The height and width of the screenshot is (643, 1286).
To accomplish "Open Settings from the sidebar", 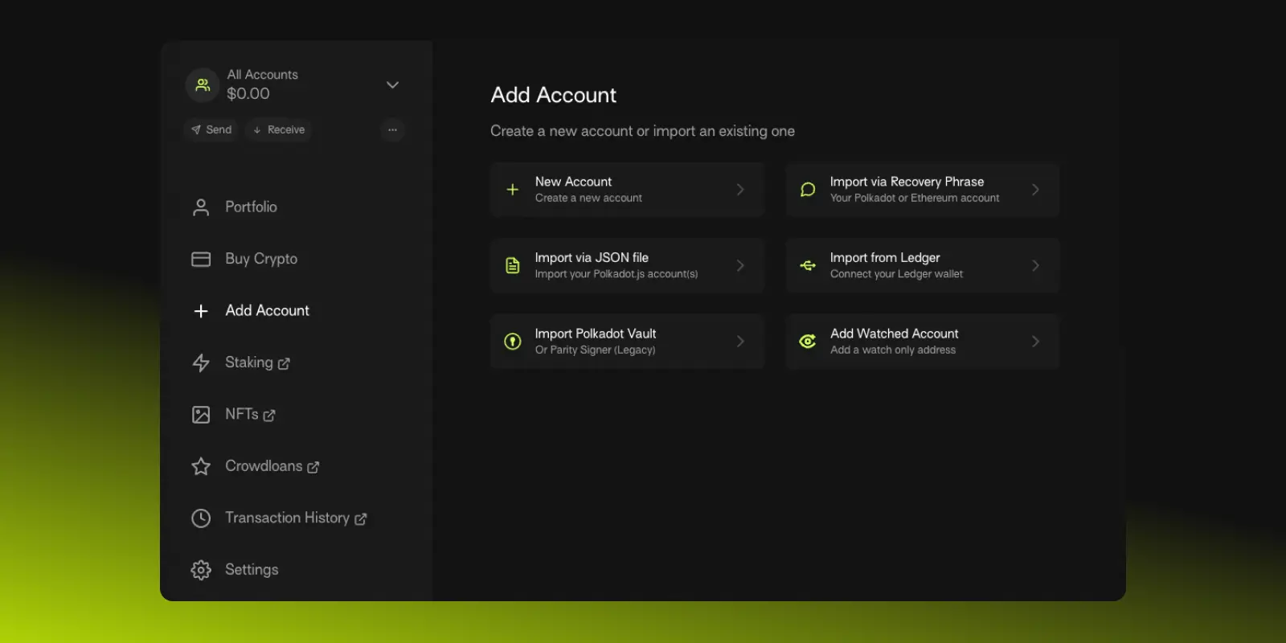I will 252,570.
